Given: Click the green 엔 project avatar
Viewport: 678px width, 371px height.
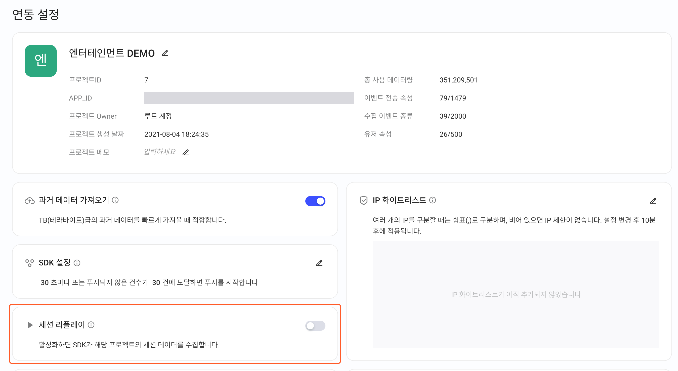Looking at the screenshot, I should pyautogui.click(x=41, y=61).
